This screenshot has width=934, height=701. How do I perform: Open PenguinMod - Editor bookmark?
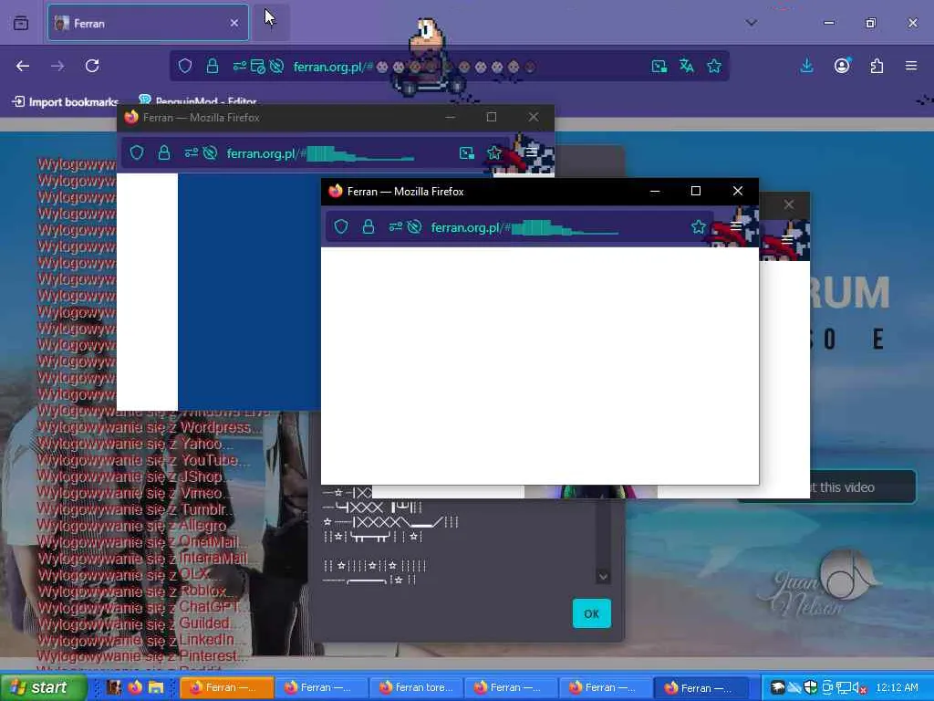tap(198, 101)
